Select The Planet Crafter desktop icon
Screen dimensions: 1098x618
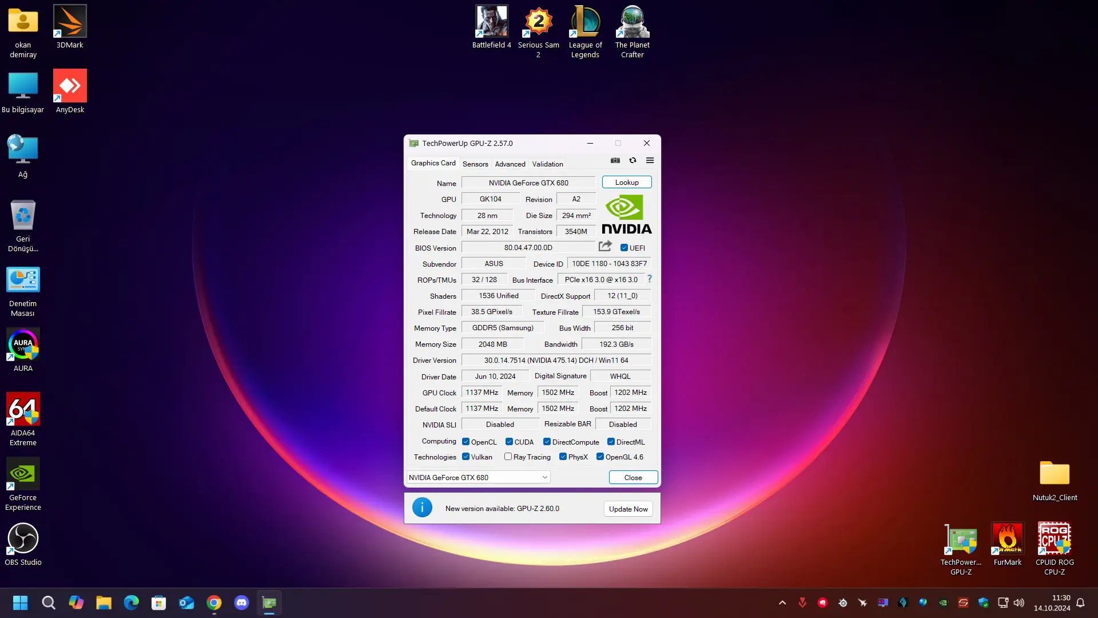click(x=632, y=31)
